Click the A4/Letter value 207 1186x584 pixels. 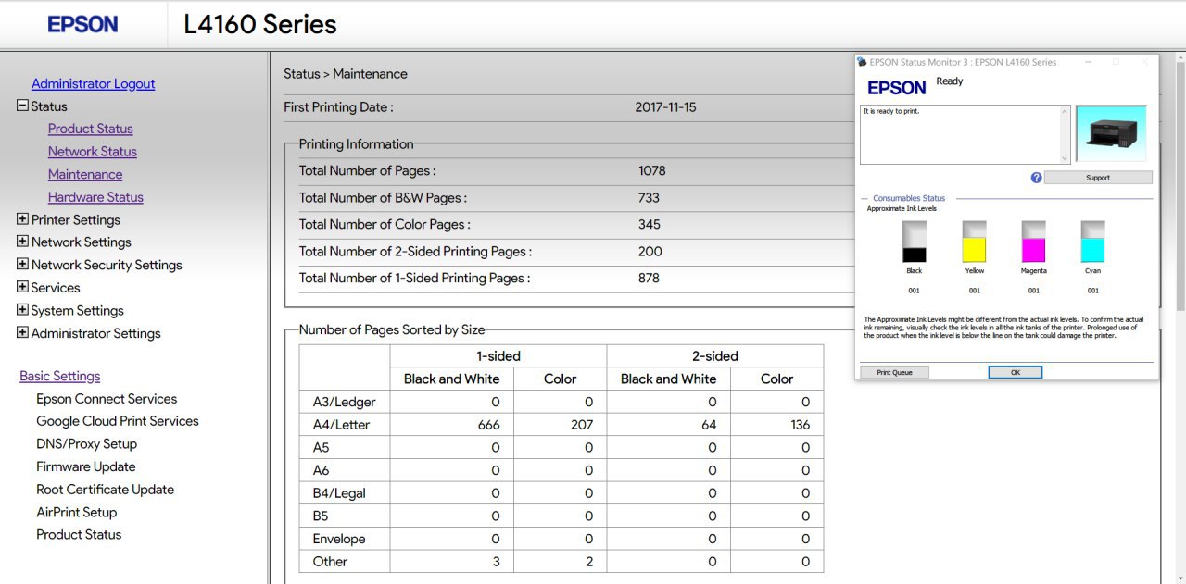582,425
